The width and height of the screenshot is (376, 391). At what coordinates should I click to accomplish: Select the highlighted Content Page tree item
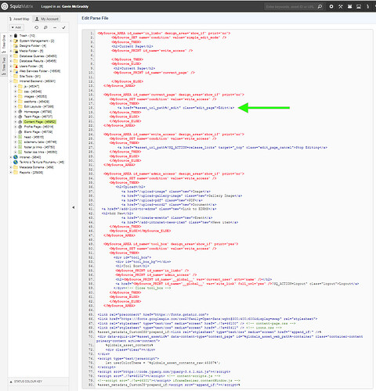click(x=40, y=122)
